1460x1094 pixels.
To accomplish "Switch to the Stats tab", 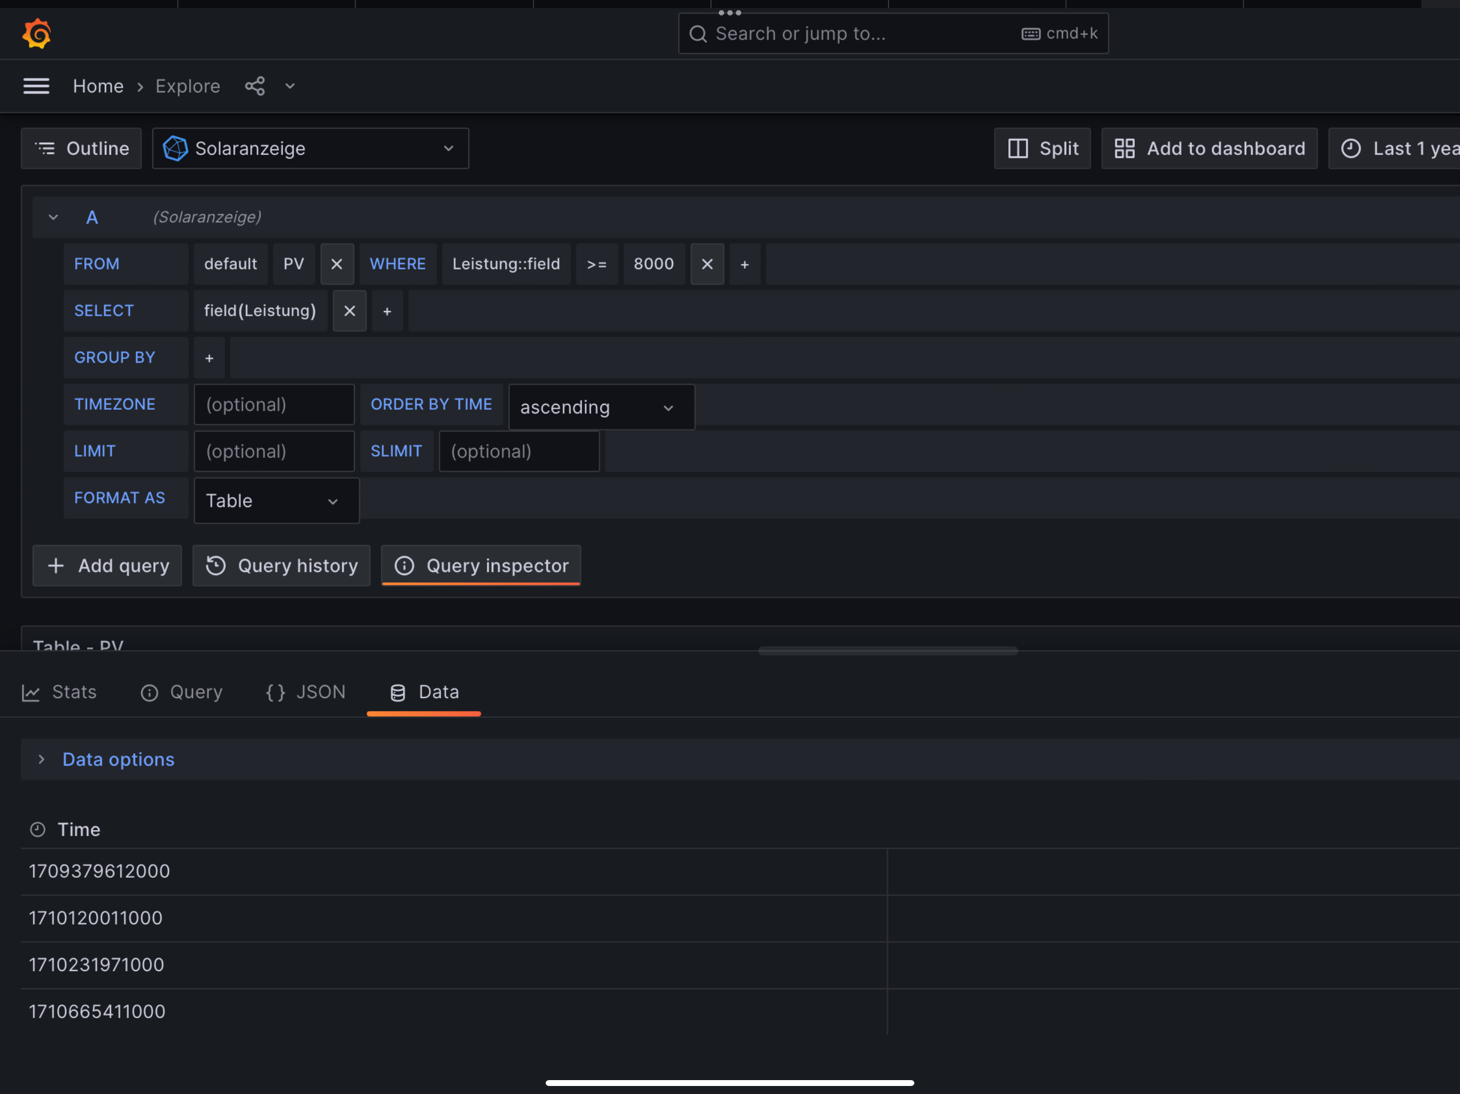I will [x=59, y=692].
